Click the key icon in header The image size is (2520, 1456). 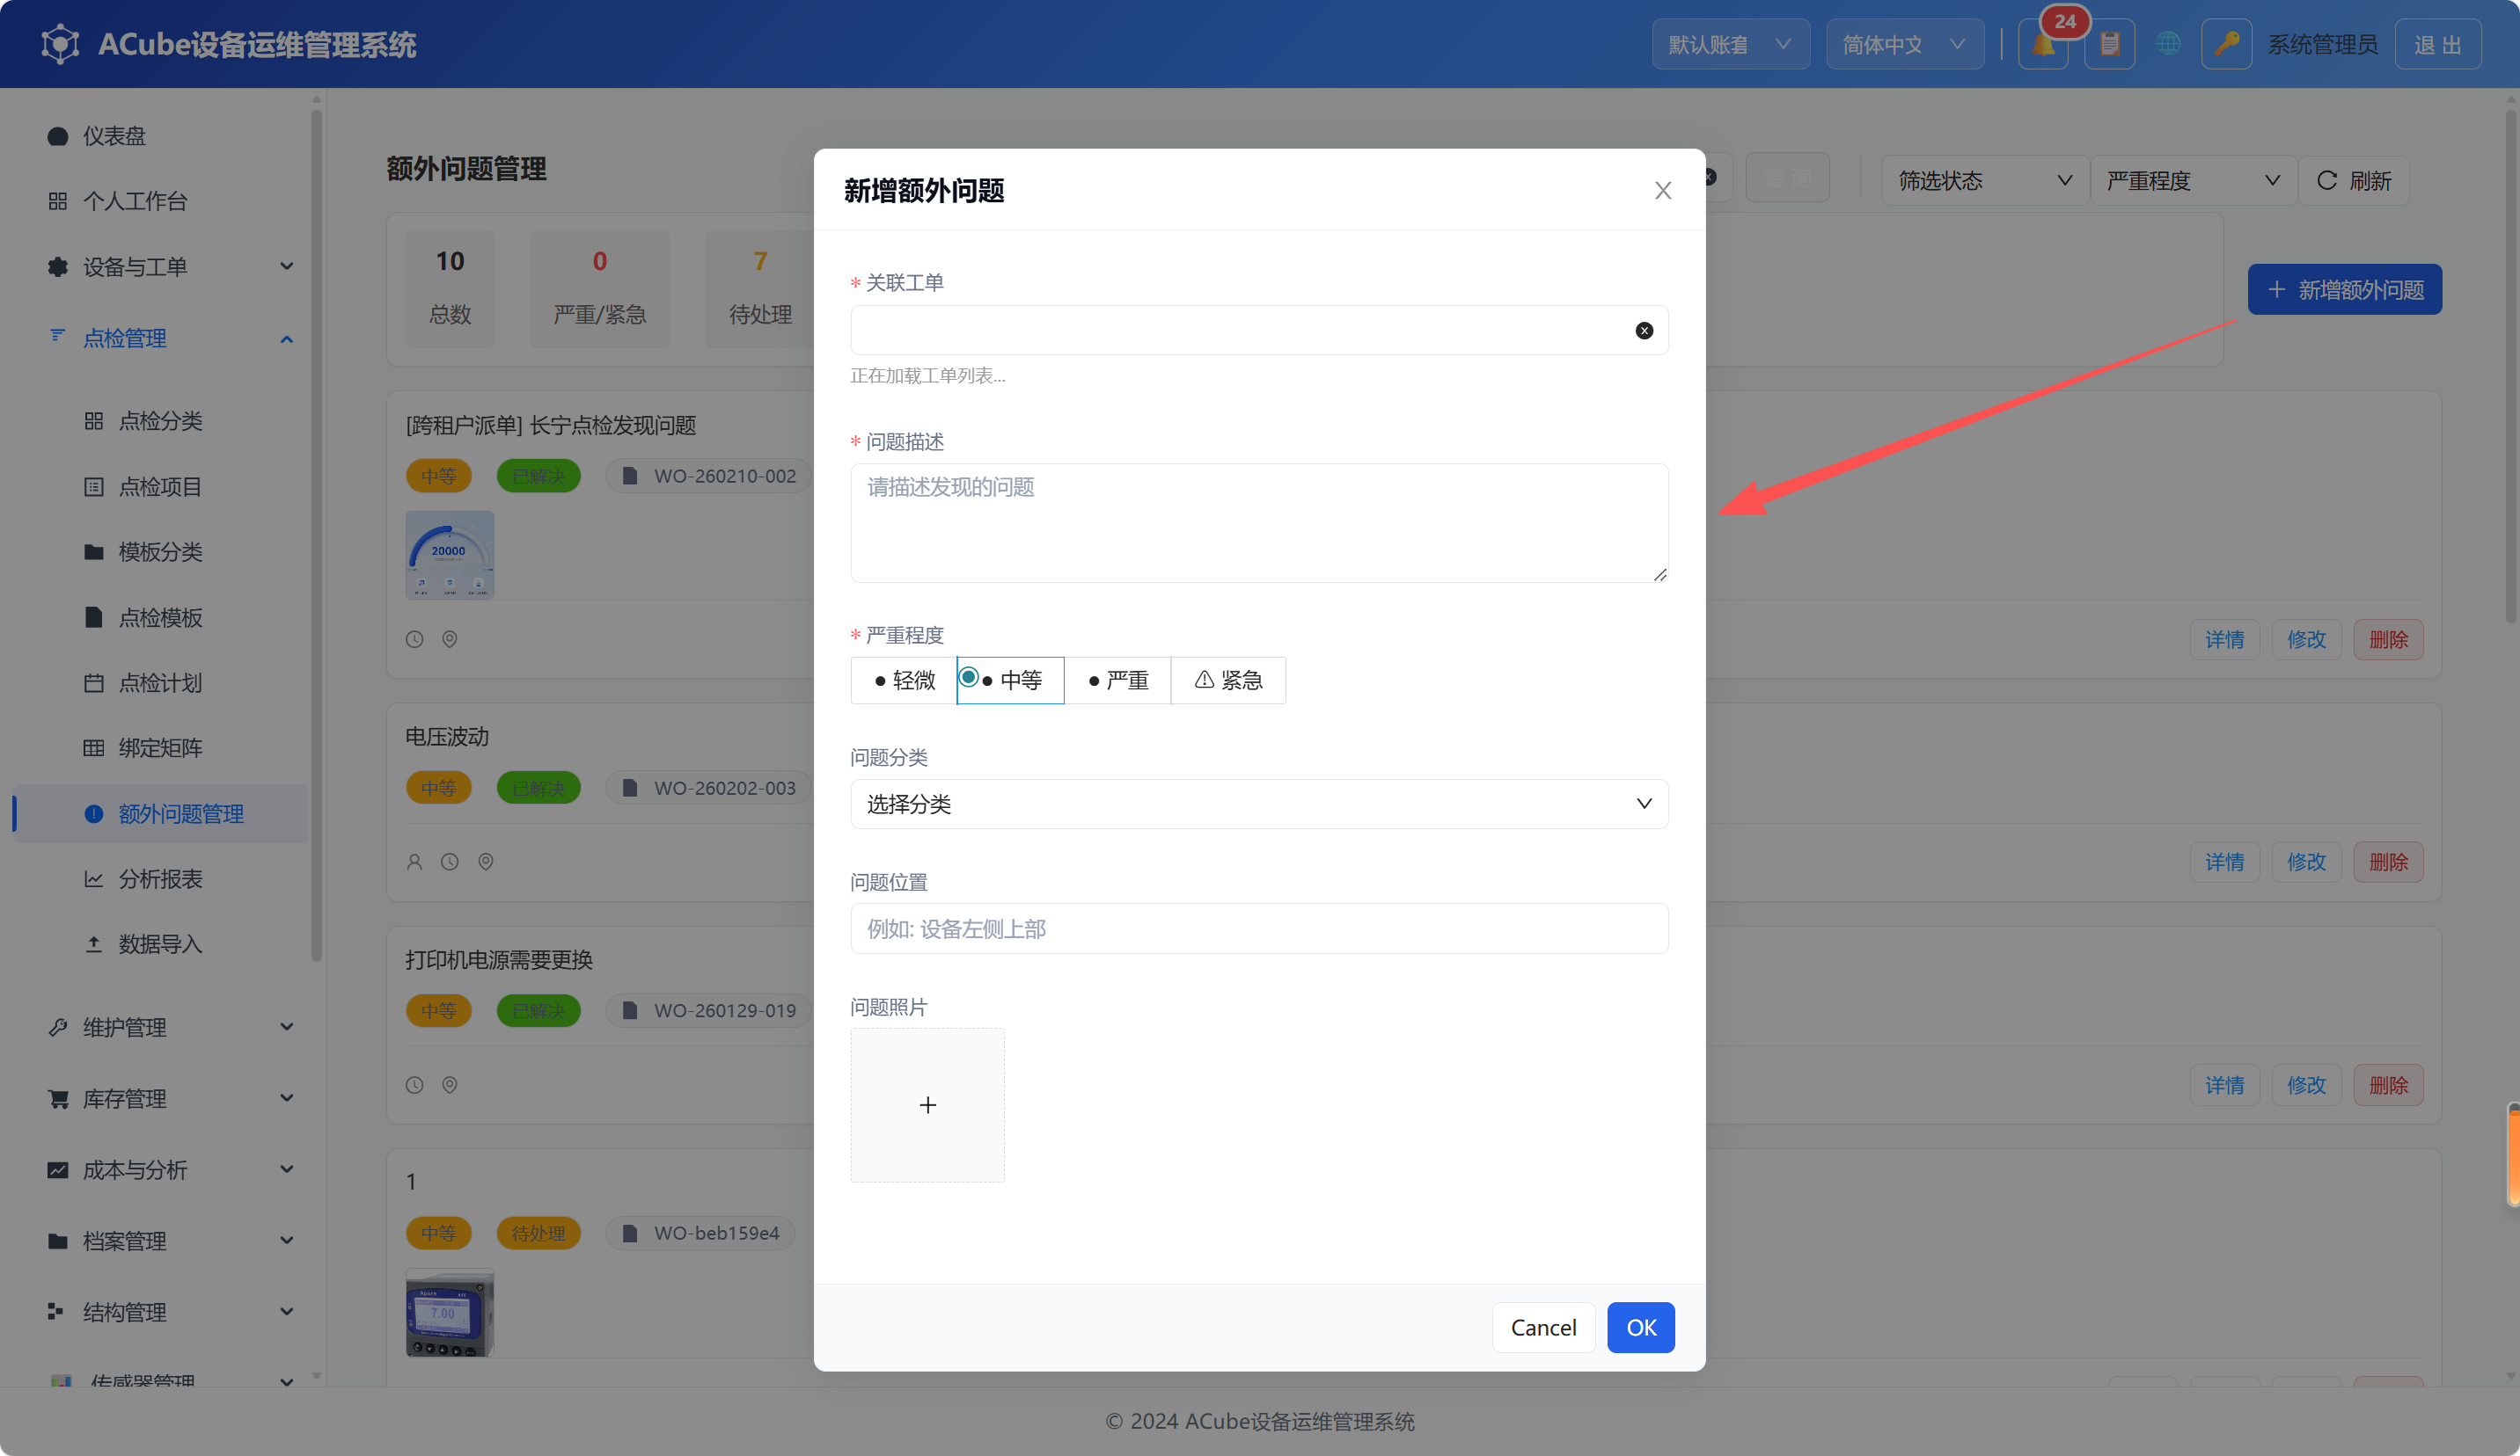2226,44
